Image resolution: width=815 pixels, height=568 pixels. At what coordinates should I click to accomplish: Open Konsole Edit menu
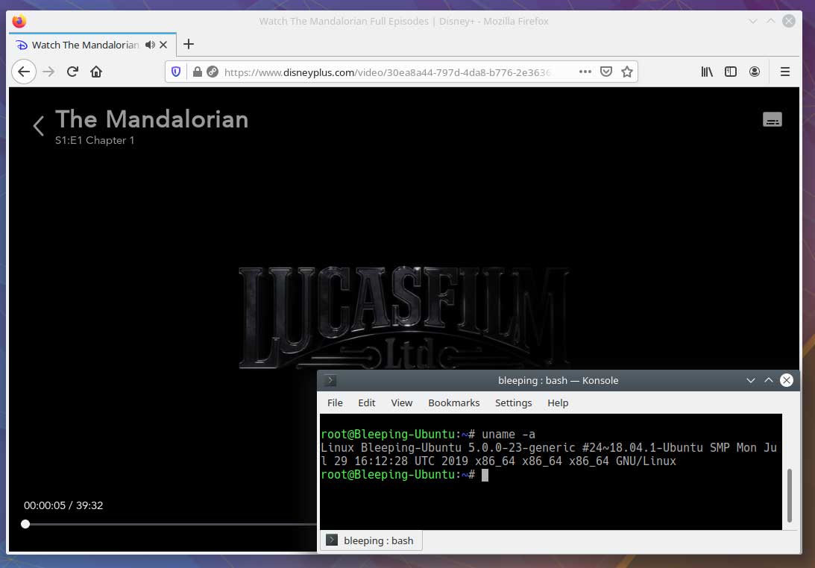pyautogui.click(x=366, y=403)
